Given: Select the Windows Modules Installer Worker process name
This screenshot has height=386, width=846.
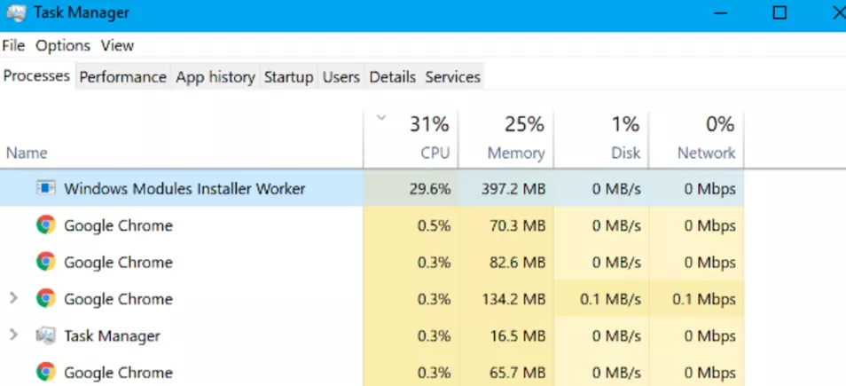Looking at the screenshot, I should coord(184,188).
